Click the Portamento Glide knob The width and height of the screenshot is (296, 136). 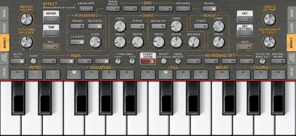click(x=95, y=42)
